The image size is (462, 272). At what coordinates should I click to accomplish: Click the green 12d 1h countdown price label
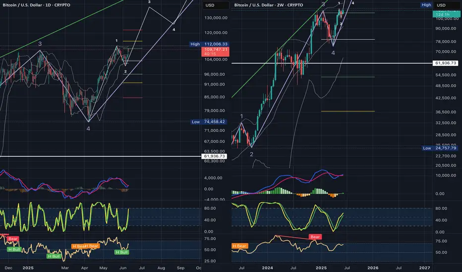446,14
